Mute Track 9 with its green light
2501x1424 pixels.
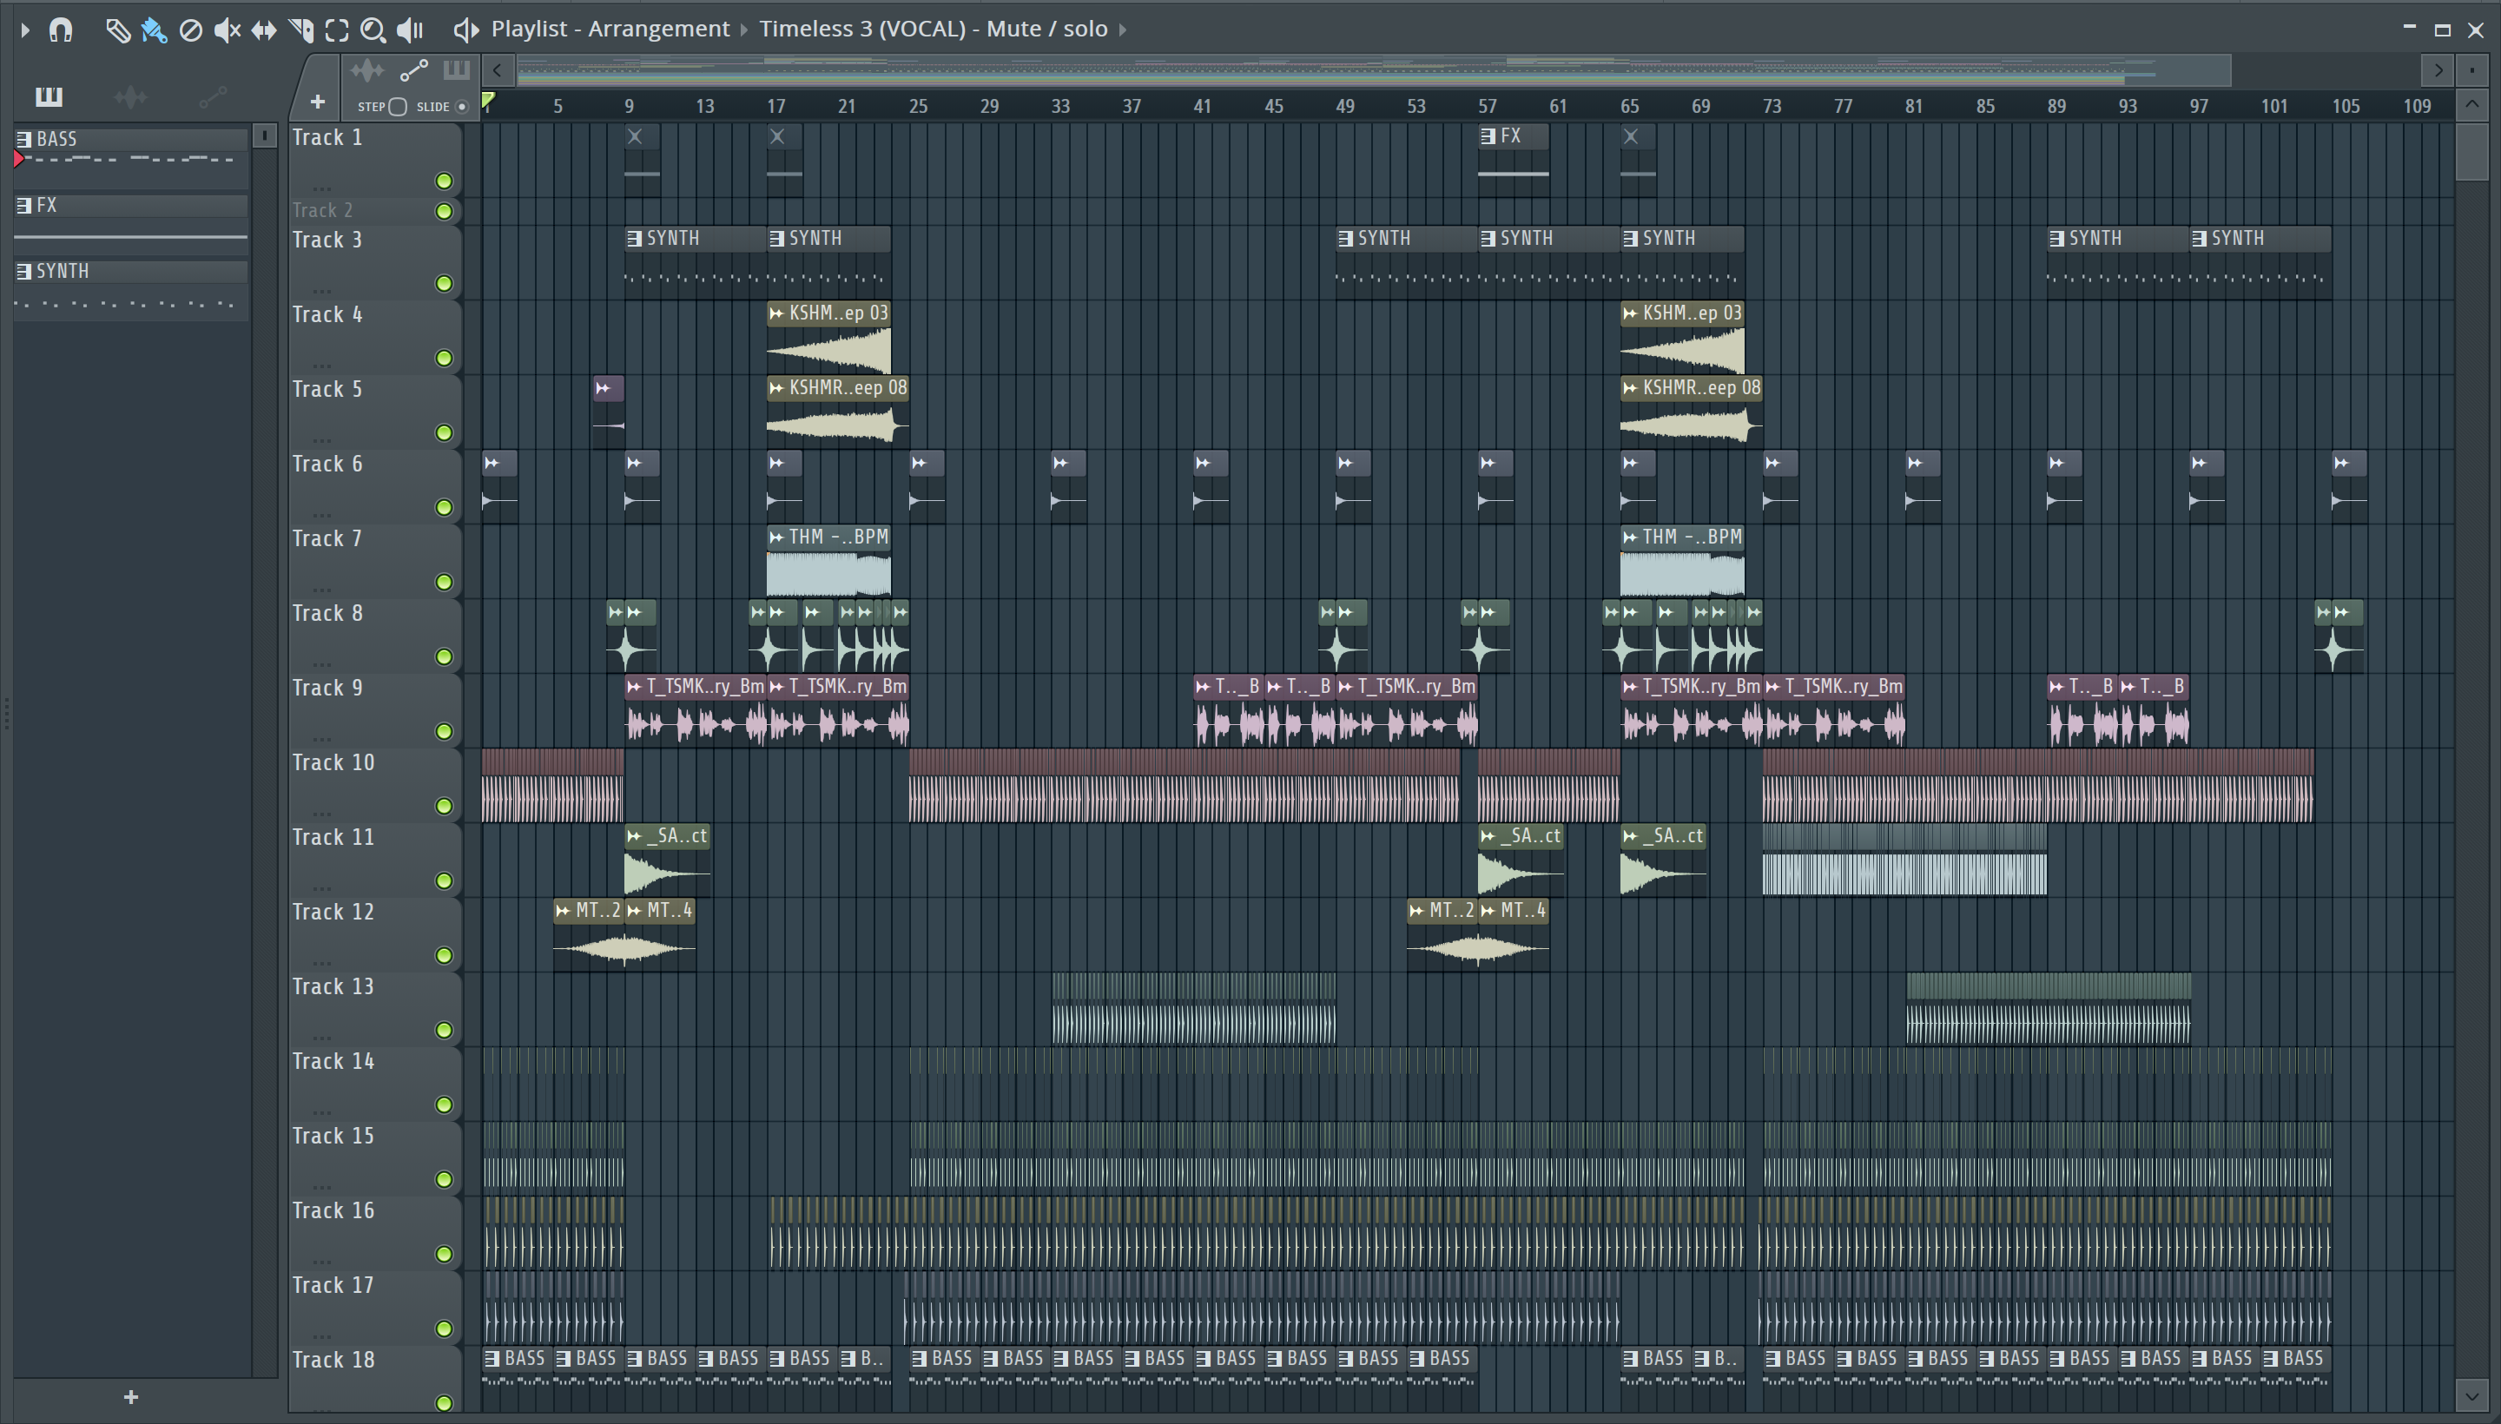[444, 732]
